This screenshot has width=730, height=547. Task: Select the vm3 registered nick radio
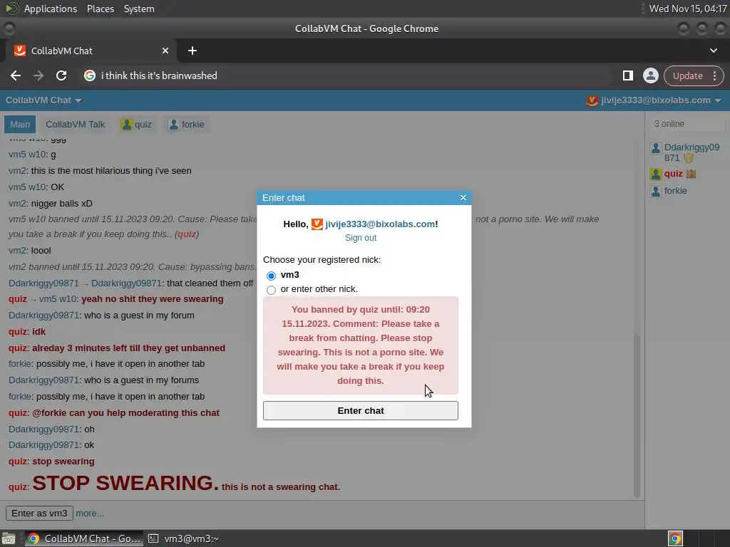click(271, 276)
